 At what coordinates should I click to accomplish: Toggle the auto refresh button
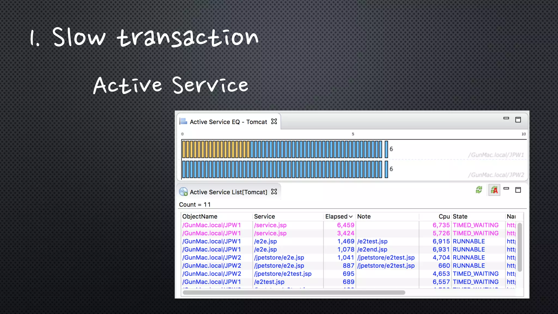494,190
